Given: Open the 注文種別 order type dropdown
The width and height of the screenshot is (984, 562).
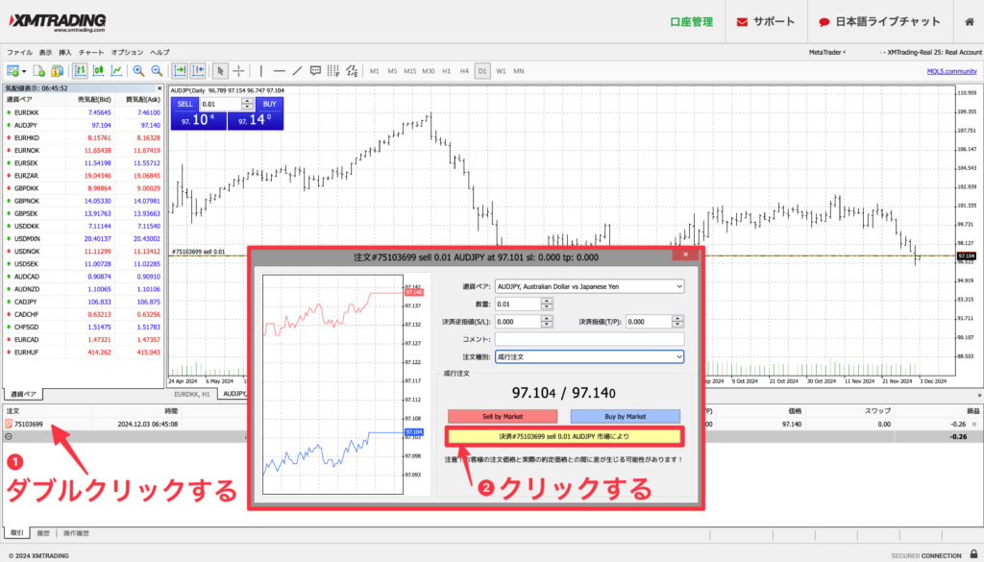Looking at the screenshot, I should click(588, 356).
